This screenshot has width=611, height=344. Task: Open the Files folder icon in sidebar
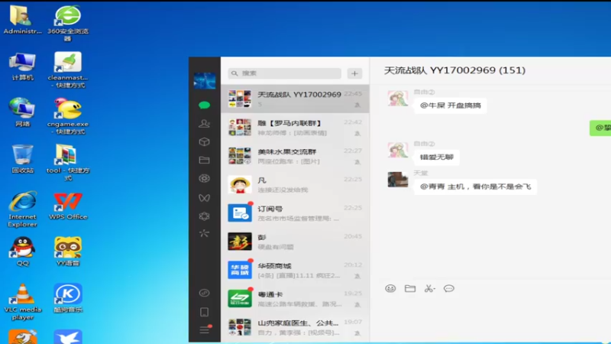[204, 160]
